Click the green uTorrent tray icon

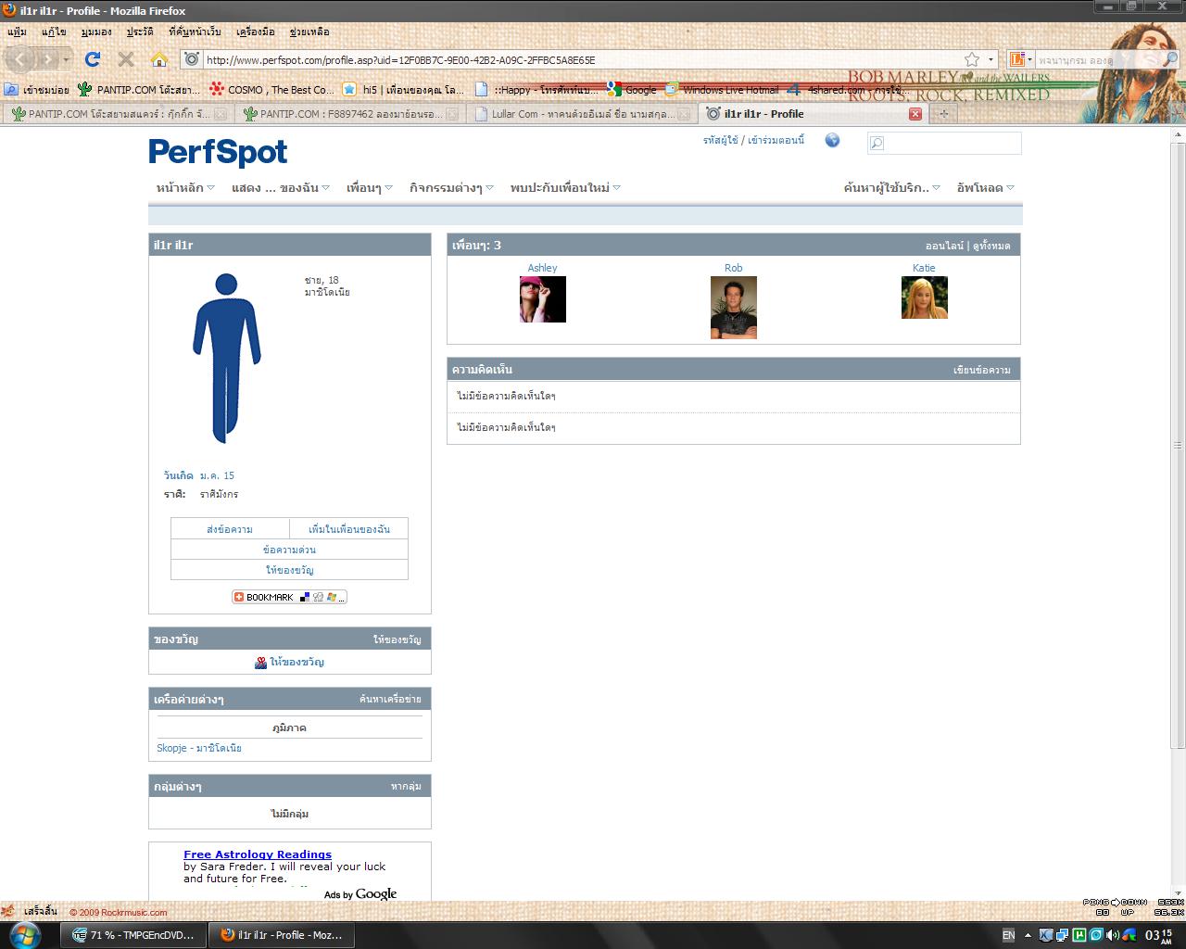click(x=1079, y=935)
